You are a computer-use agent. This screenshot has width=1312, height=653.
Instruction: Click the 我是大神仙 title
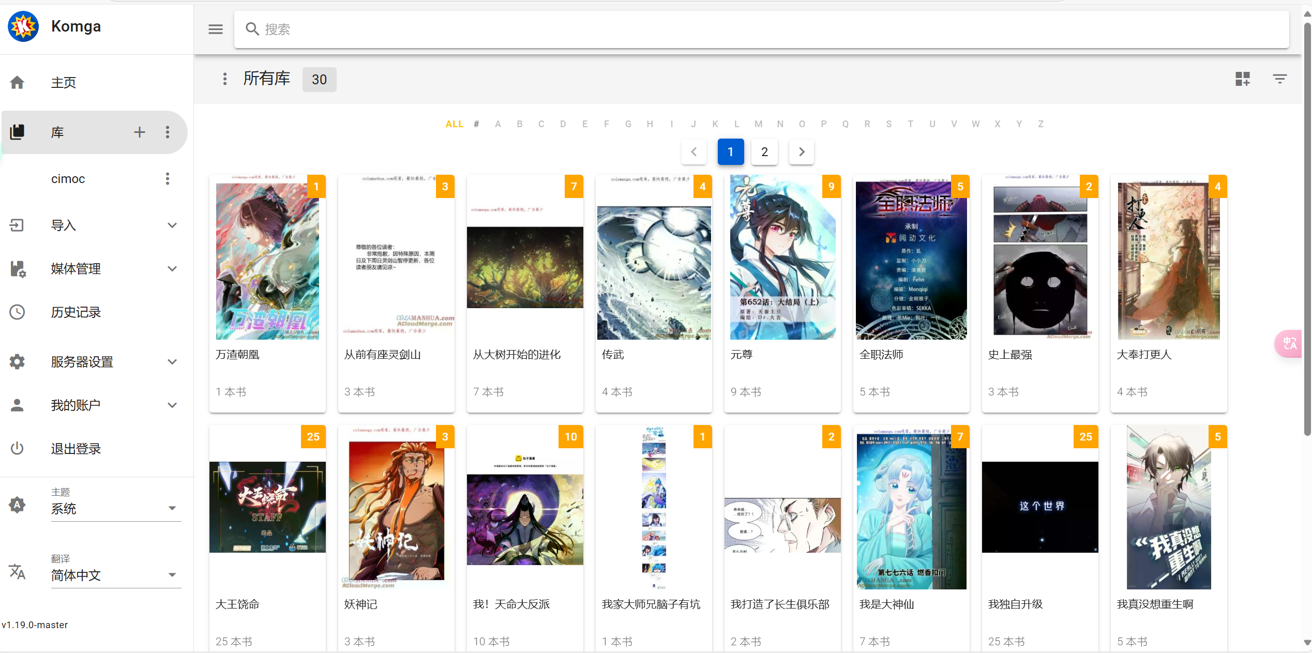(886, 604)
